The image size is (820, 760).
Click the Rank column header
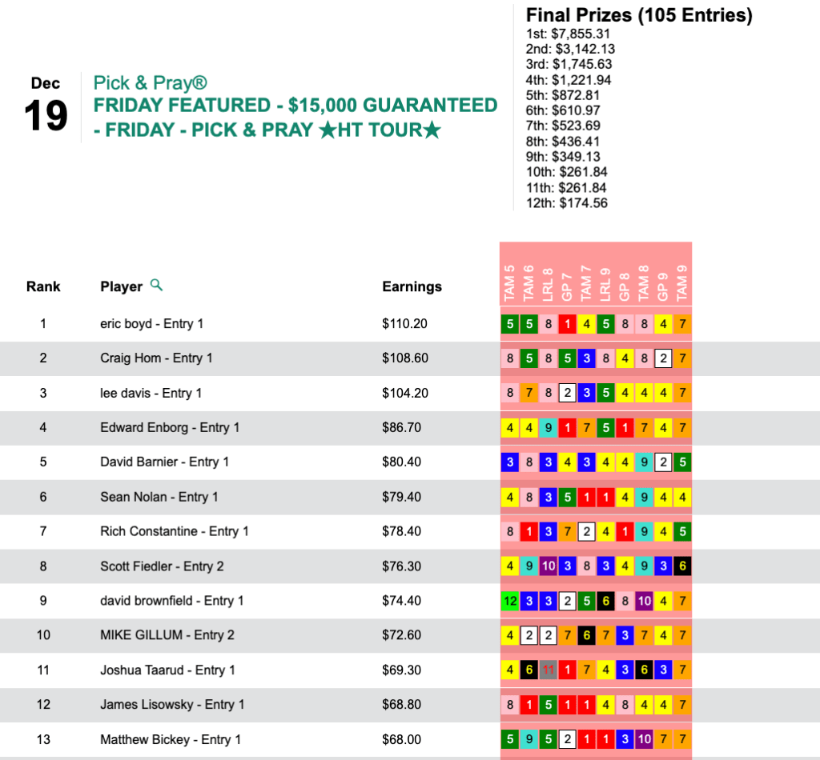[43, 286]
